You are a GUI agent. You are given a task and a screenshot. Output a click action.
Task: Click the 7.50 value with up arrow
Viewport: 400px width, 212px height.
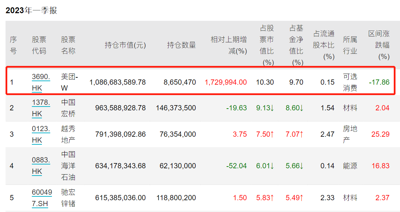tap(265, 134)
